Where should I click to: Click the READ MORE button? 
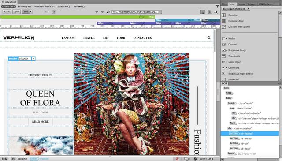pyautogui.click(x=41, y=122)
